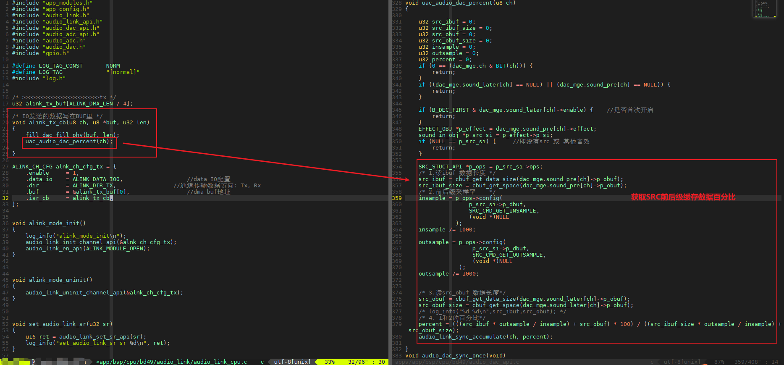784x365 pixels.
Task: Click the "[normal]" string on the LOG_TAG define
Action: 123,72
